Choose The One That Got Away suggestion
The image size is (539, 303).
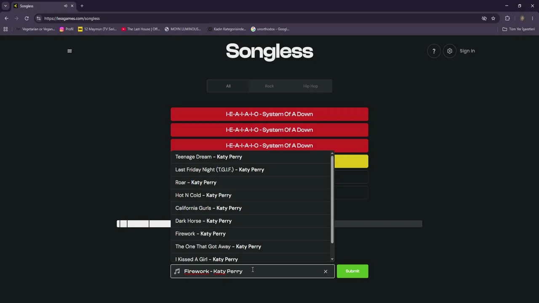coord(251,247)
